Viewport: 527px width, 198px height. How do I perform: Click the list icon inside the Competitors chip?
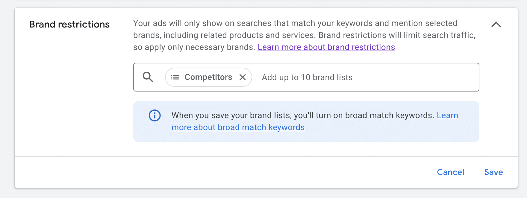175,77
